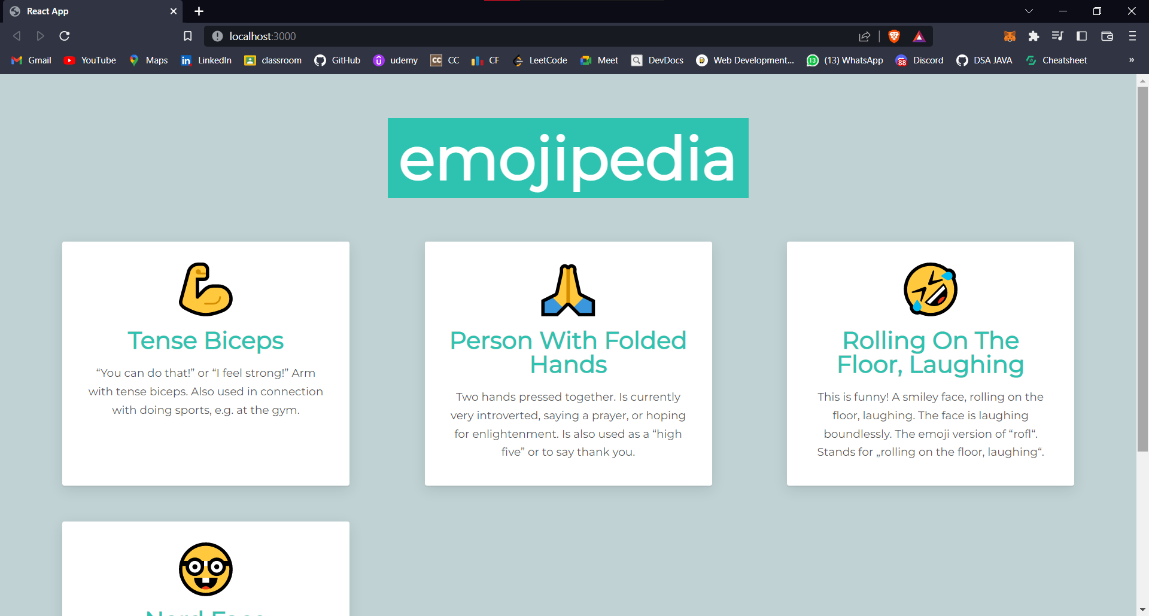Toggle the Brave Rewards triangle icon

click(x=919, y=36)
